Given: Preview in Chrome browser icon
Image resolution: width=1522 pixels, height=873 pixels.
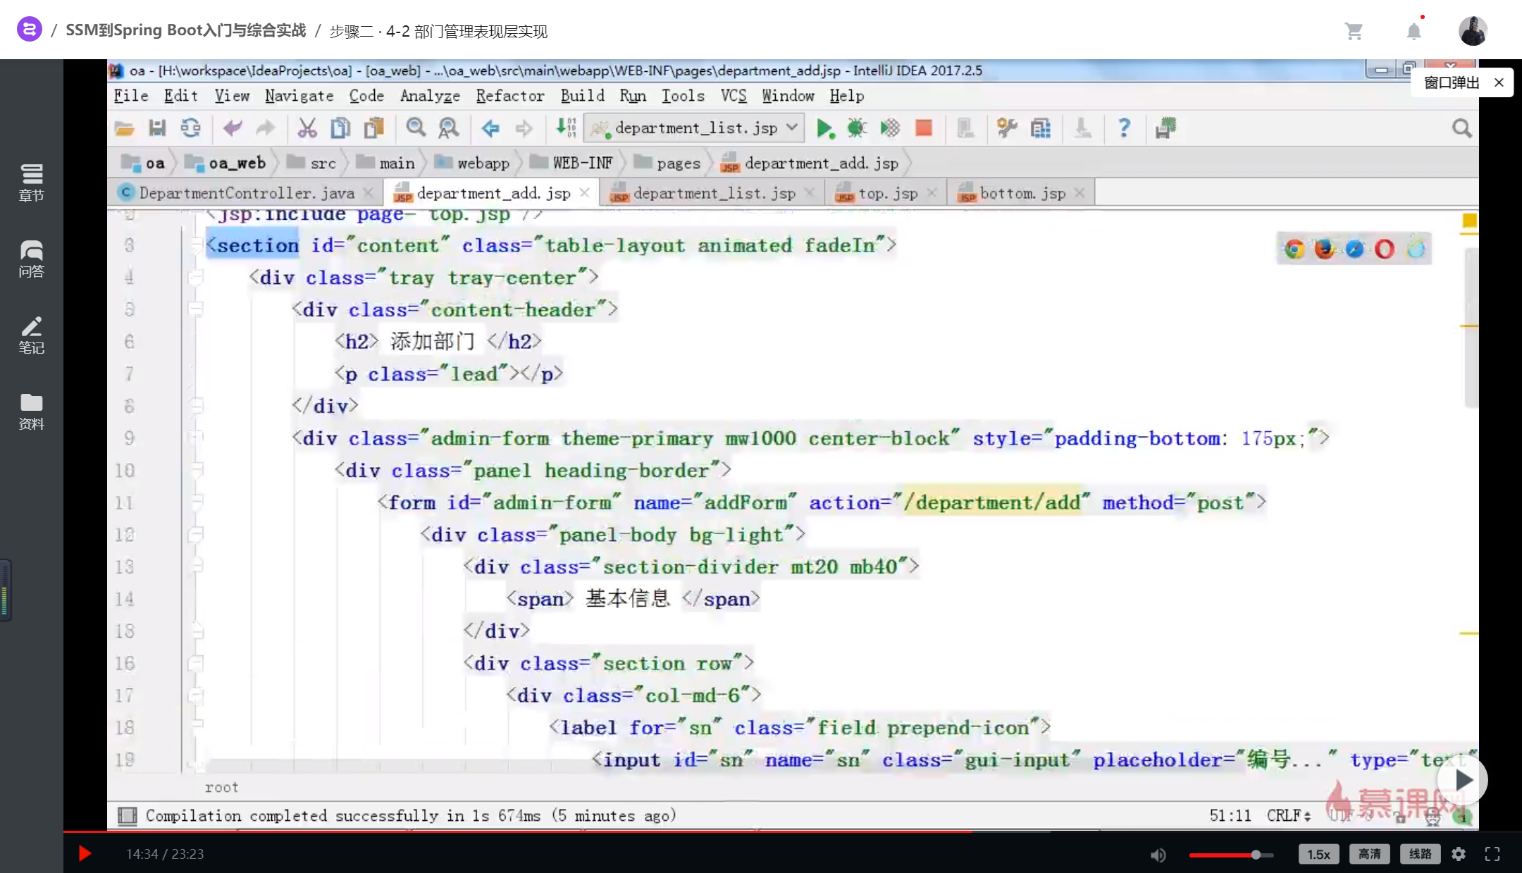Looking at the screenshot, I should tap(1294, 249).
